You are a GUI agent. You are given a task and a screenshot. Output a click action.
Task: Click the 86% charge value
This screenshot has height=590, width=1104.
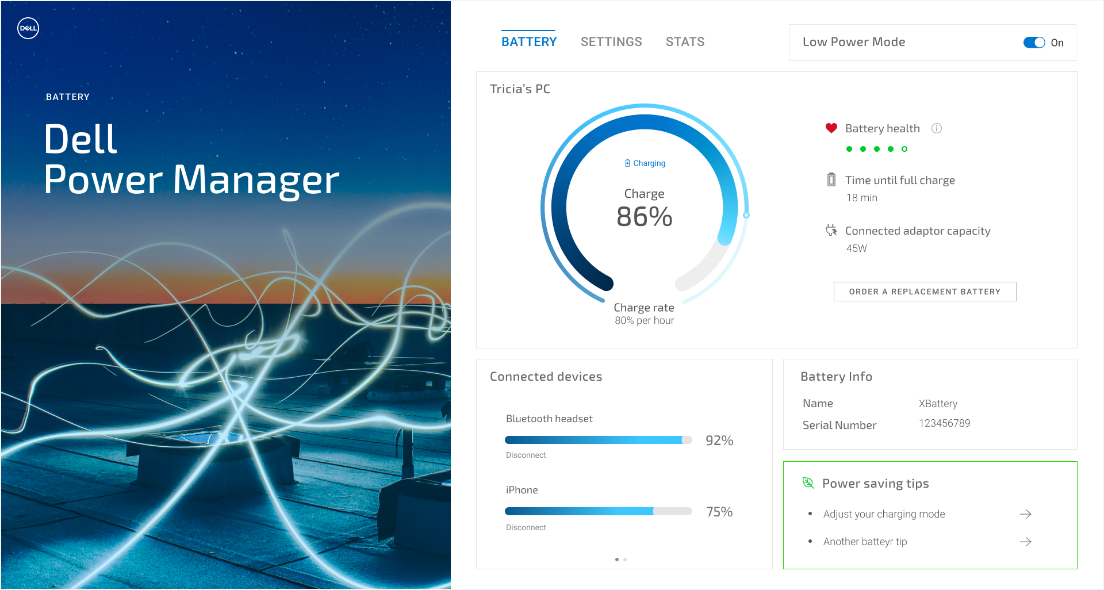point(644,217)
